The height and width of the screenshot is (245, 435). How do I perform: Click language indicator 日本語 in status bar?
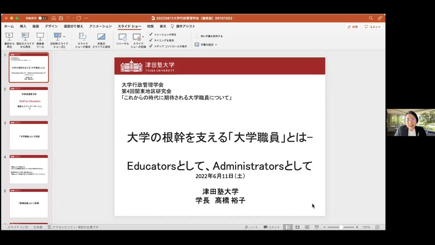coord(38,227)
